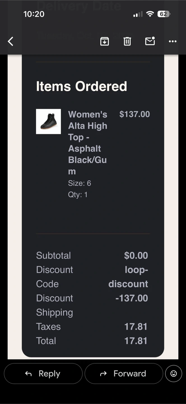This screenshot has height=404, width=186.
Task: Tap the Total amount 17.81
Action: tap(136, 341)
